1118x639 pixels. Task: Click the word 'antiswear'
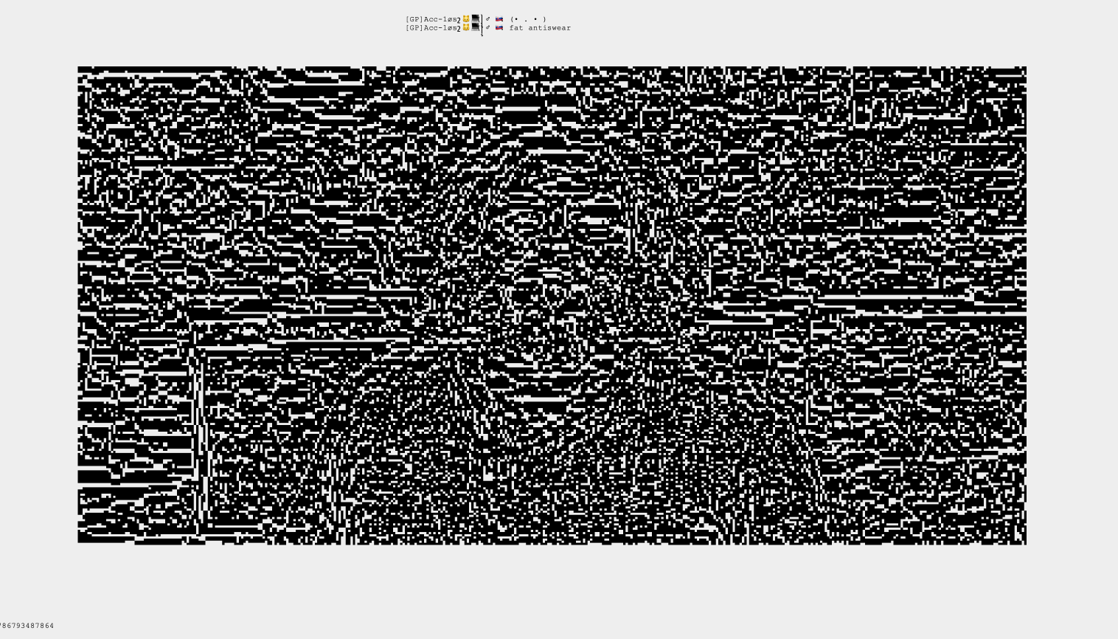pyautogui.click(x=549, y=28)
